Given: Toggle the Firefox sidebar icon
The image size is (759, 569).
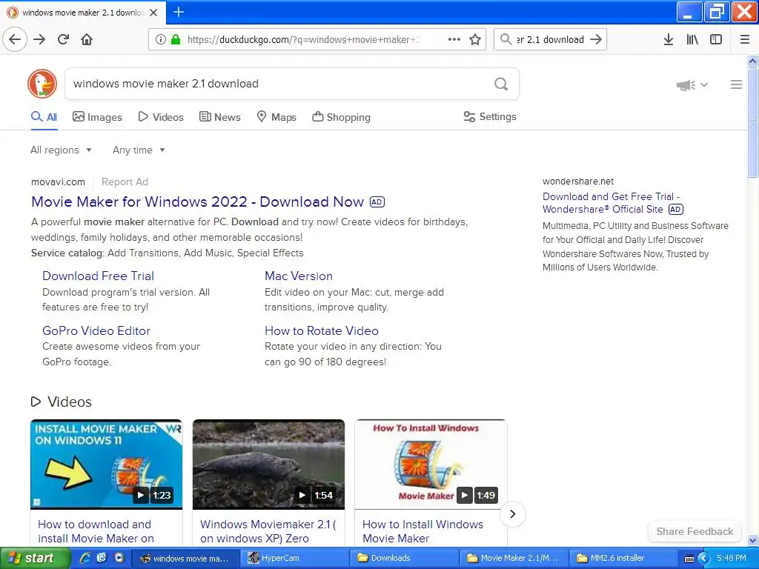Looking at the screenshot, I should point(716,39).
